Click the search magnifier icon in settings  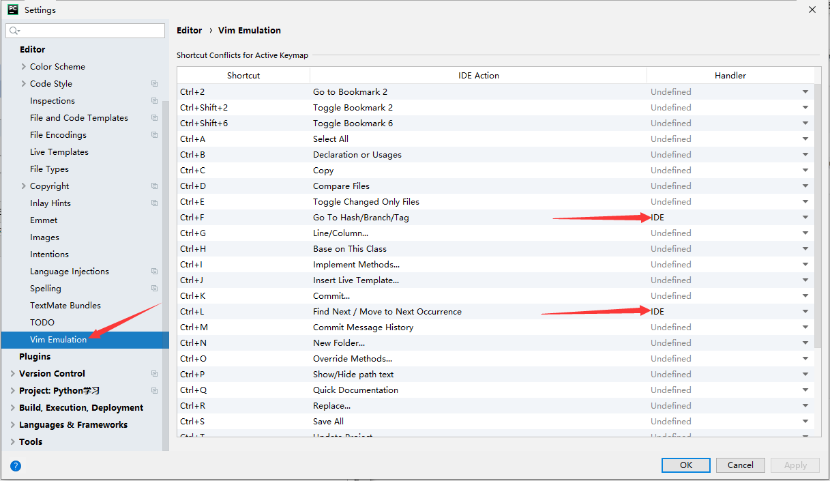14,31
